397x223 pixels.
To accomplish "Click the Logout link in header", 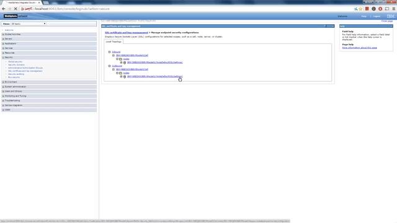I will (x=377, y=17).
